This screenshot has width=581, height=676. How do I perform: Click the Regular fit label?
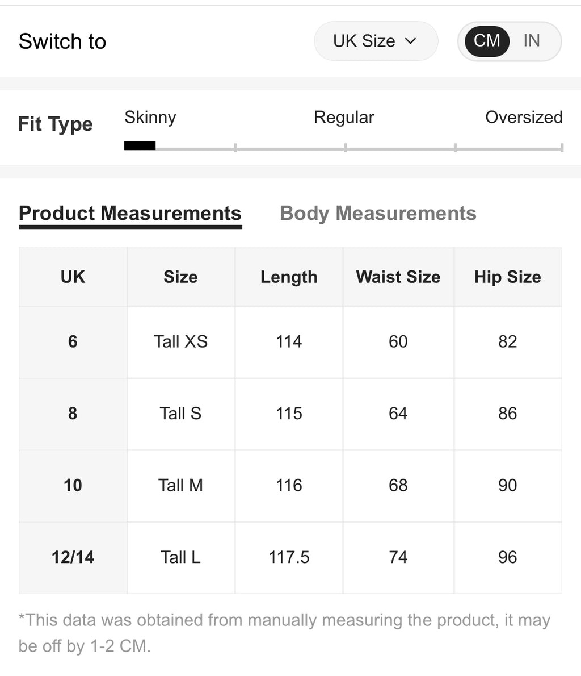point(343,117)
